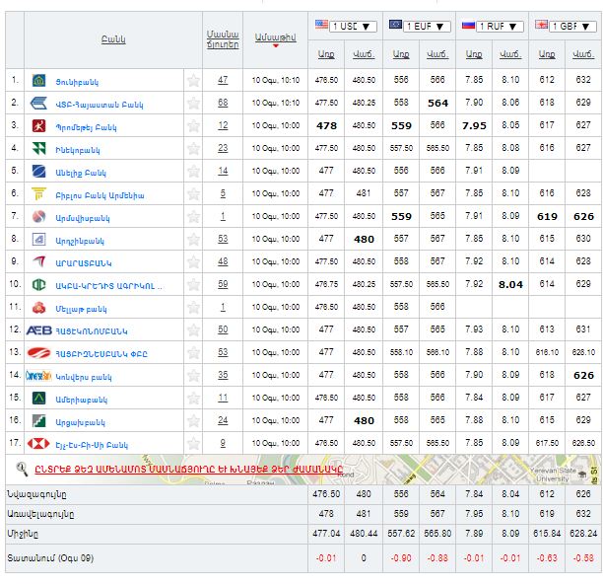Toggle the favorite star for Ameriabank

click(x=193, y=398)
